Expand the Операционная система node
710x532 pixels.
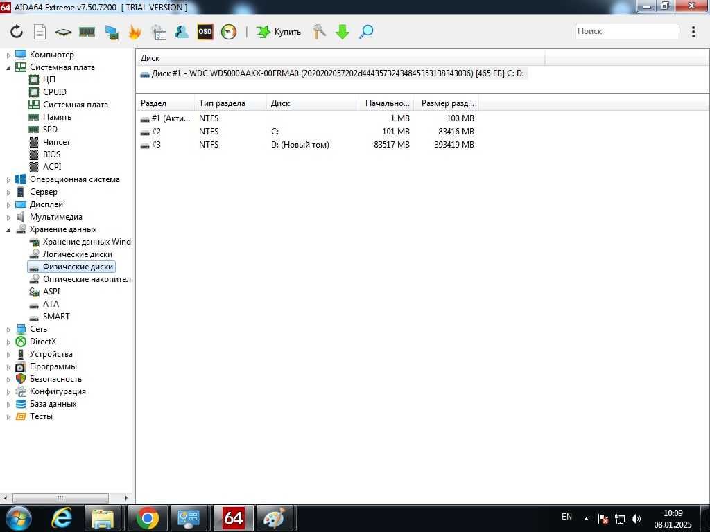[x=8, y=180]
